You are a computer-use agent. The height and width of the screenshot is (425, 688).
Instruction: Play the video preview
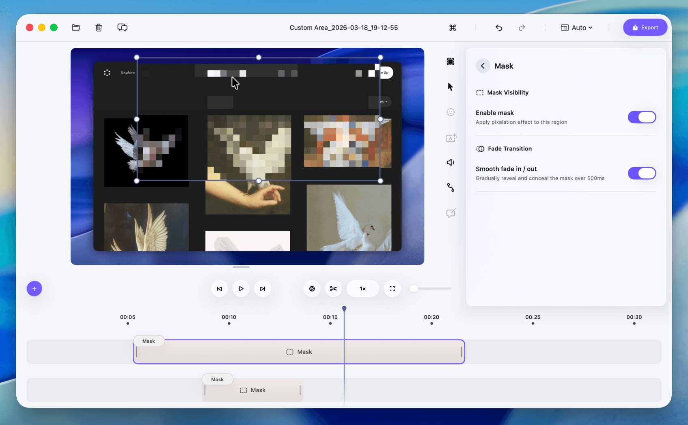241,289
